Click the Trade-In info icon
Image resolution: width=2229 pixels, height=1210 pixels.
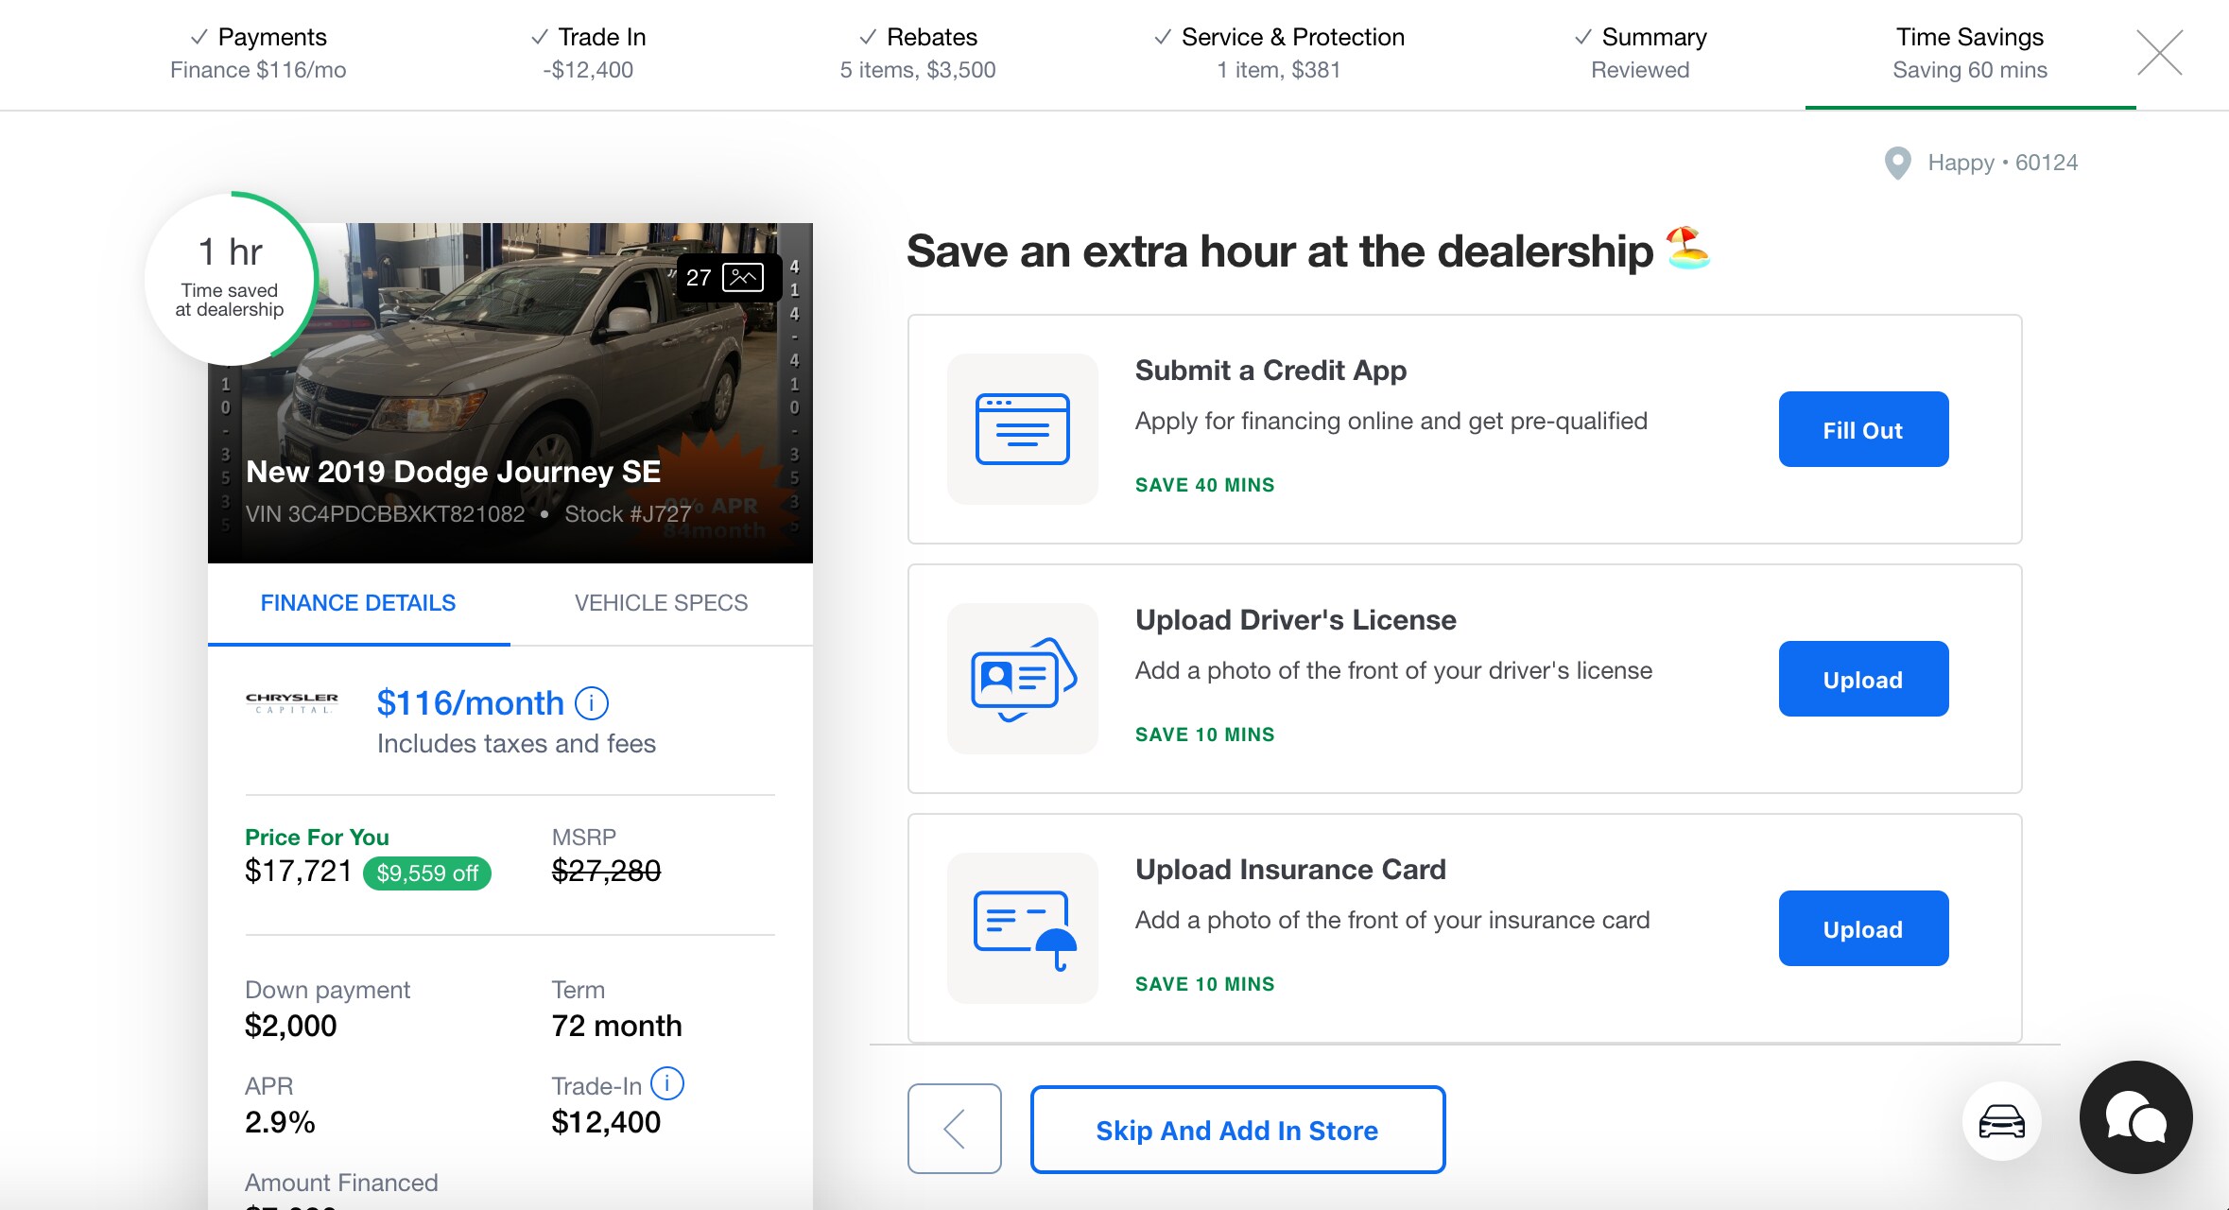[667, 1083]
